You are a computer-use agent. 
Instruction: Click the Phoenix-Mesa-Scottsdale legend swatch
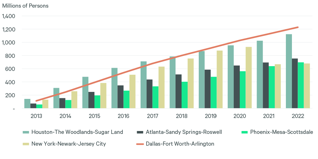(x=245, y=132)
